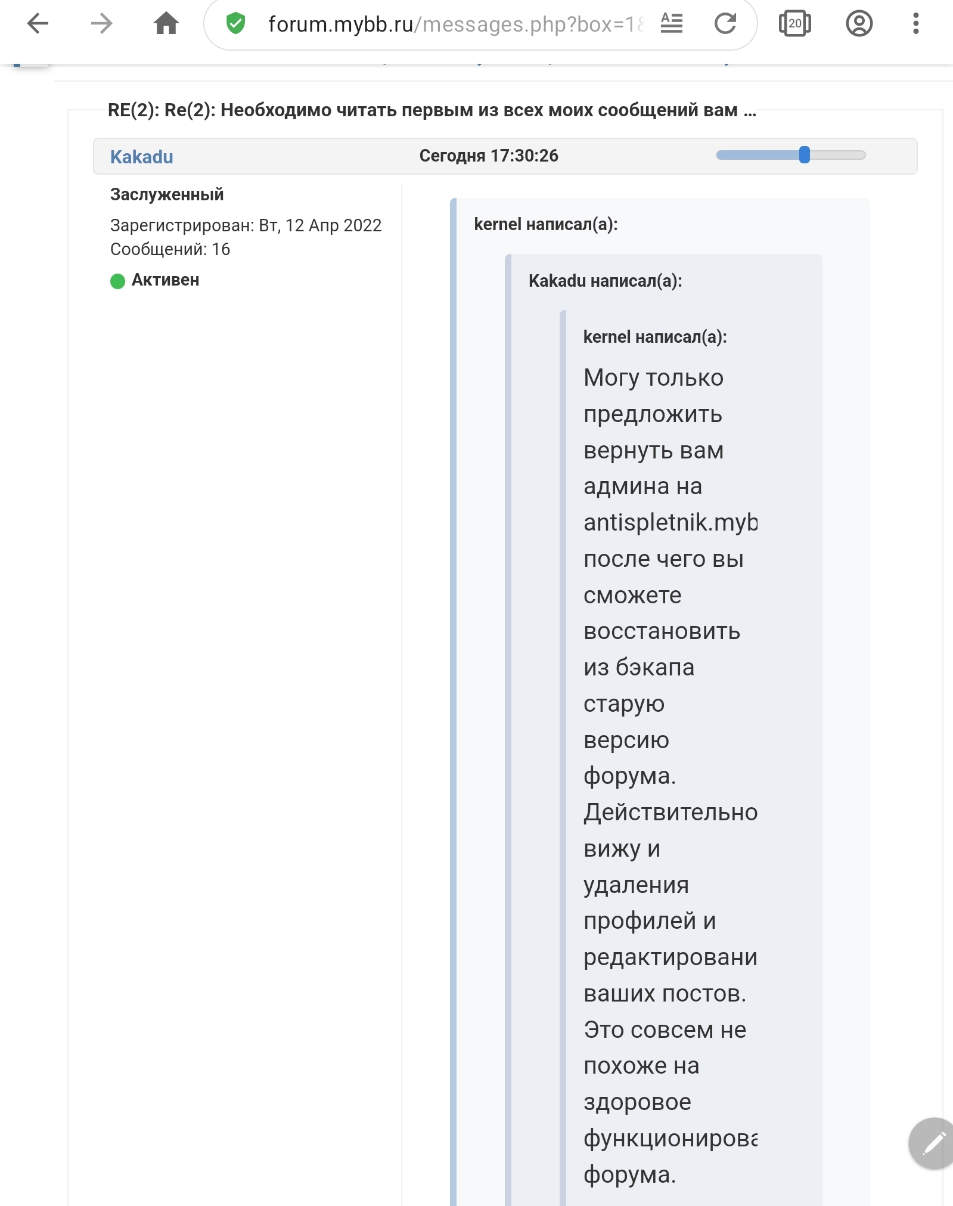The image size is (953, 1206).
Task: Tap the forum.mybb.ru address field
Action: tap(456, 24)
